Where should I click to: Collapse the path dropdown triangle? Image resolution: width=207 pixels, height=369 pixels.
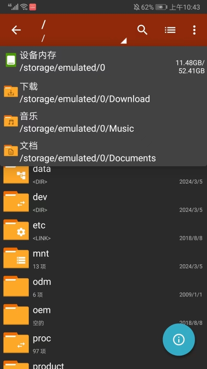[124, 41]
